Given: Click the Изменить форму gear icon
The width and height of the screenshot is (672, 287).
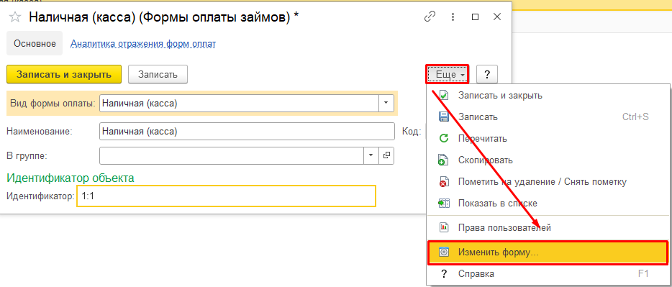Looking at the screenshot, I should [x=444, y=252].
